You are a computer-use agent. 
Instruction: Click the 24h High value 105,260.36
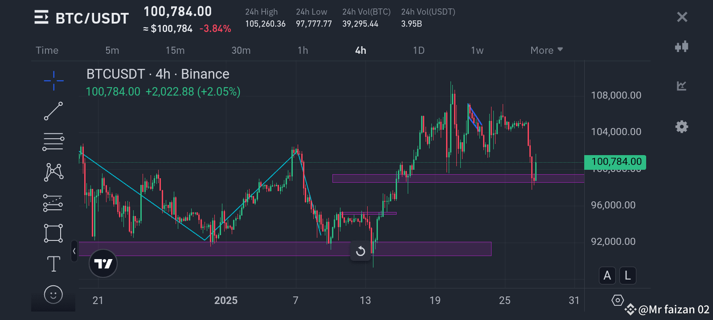pos(265,24)
